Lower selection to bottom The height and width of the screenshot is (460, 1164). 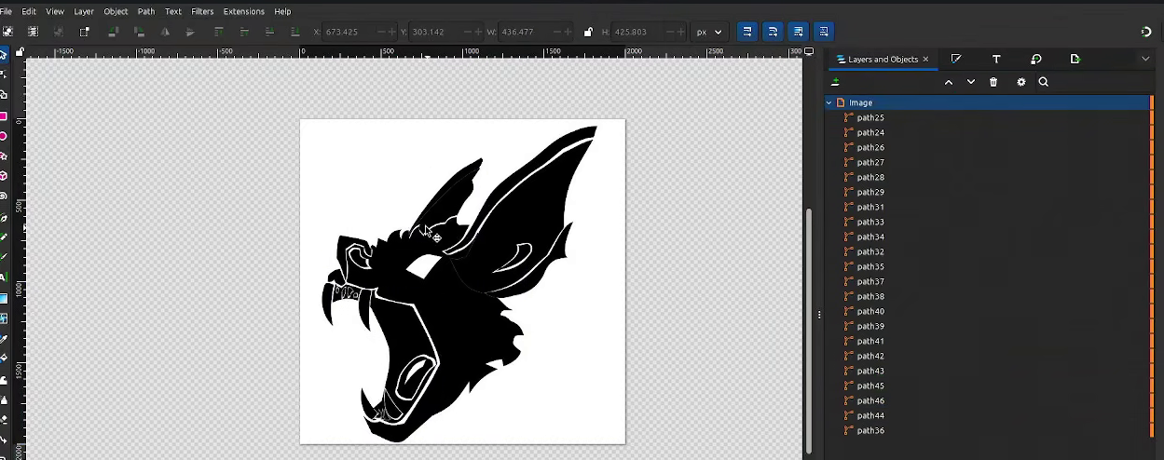[x=296, y=31]
